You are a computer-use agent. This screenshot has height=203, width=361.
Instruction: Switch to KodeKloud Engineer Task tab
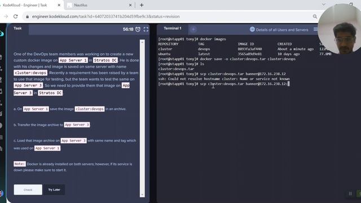coord(30,5)
